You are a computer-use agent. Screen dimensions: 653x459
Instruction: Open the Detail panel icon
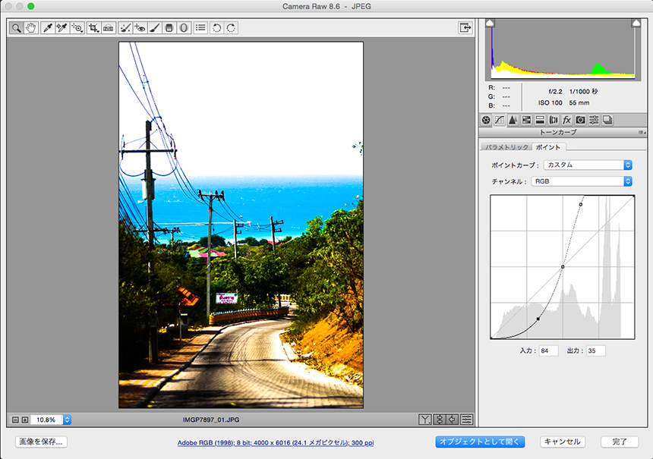(x=513, y=121)
